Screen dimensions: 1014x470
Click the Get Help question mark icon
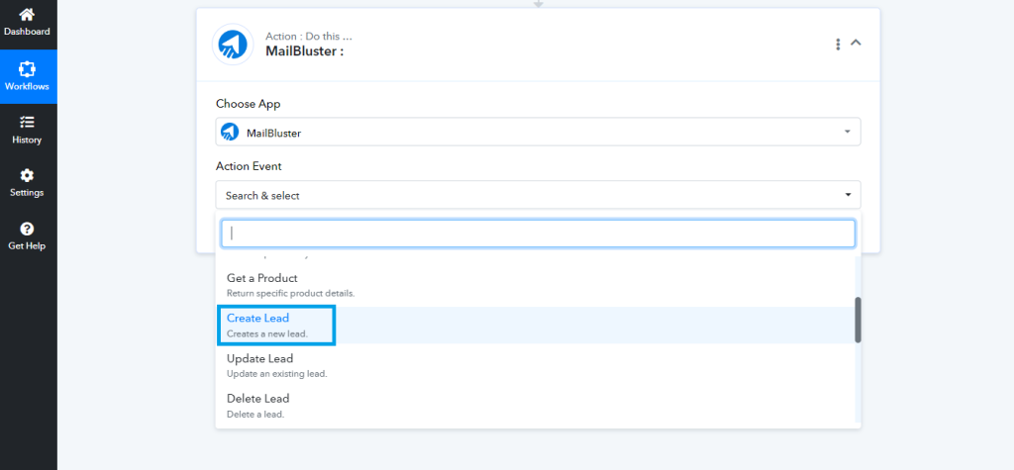(x=27, y=229)
